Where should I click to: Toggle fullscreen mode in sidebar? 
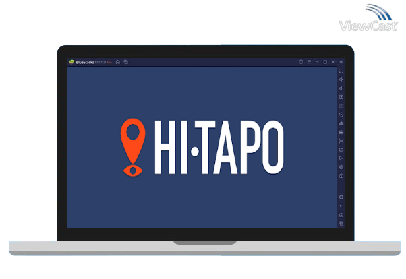click(x=341, y=71)
